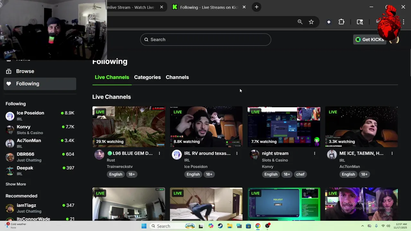Open options menu for night stream card

point(314,153)
